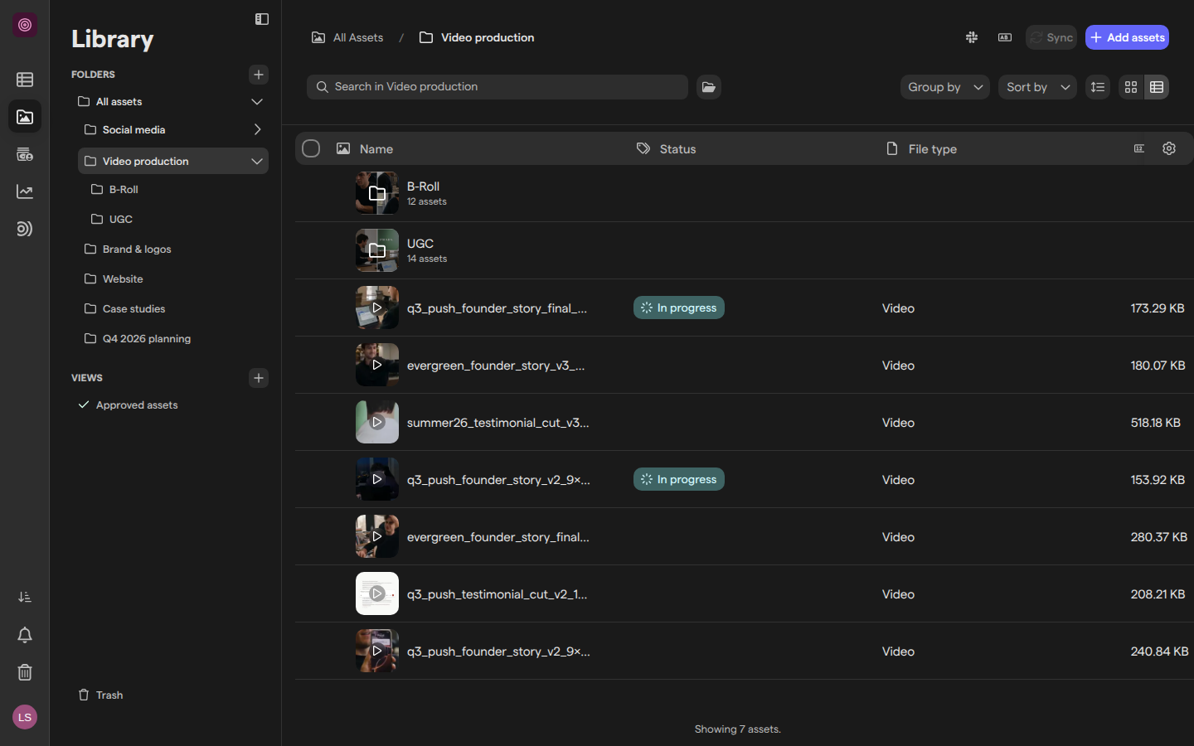The width and height of the screenshot is (1194, 746).
Task: Open the LS user avatar
Action: (x=25, y=717)
